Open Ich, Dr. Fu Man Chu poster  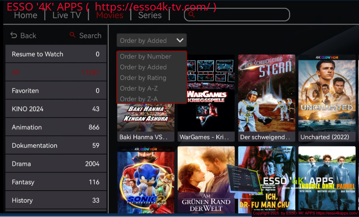[x=267, y=180]
